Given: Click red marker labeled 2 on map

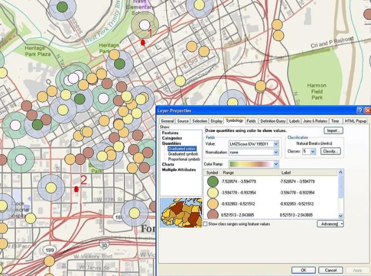Looking at the screenshot, I should 76,189.
